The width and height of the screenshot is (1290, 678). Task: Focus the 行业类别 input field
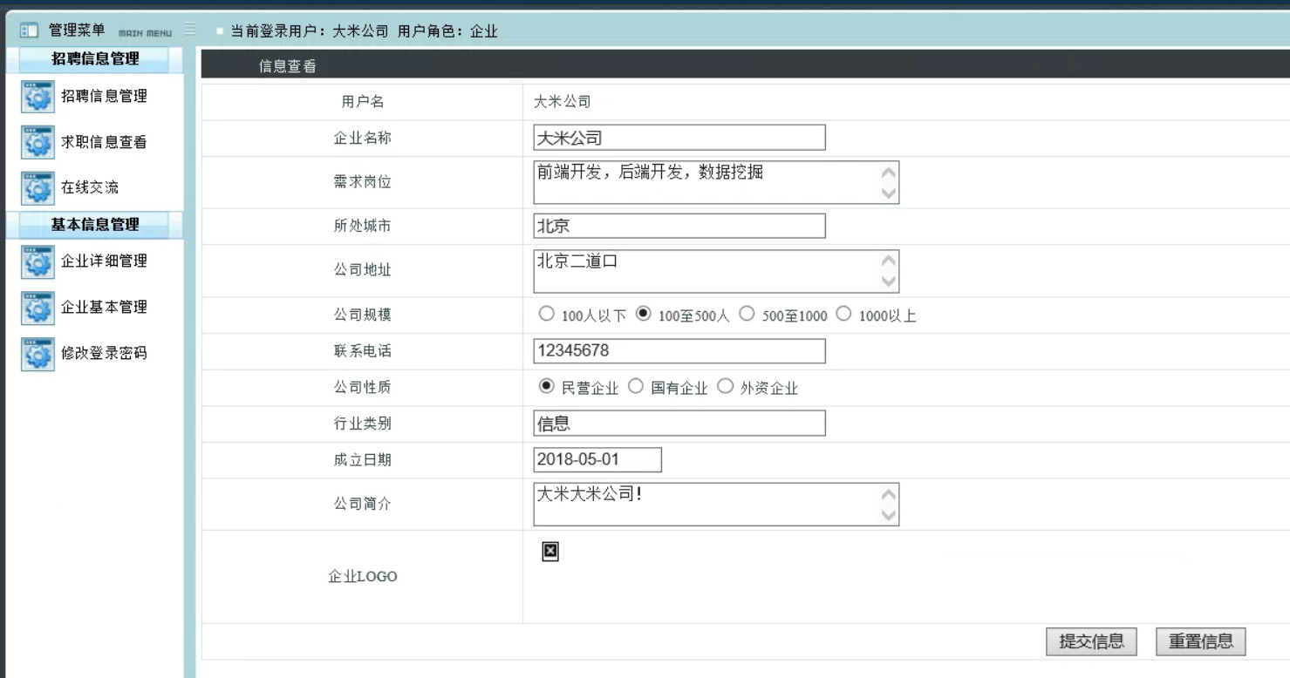click(679, 424)
